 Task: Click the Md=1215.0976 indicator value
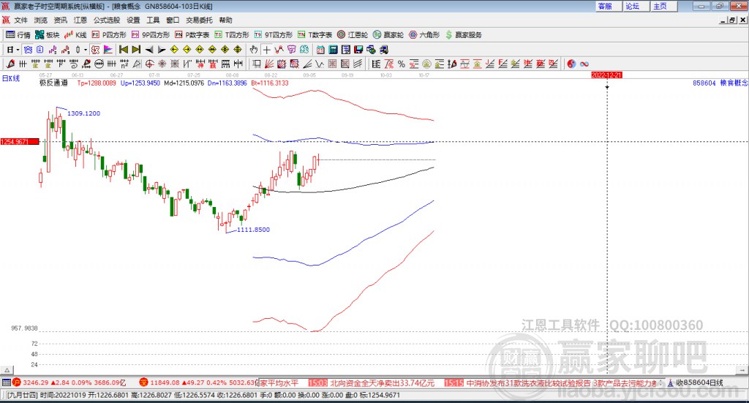(184, 83)
